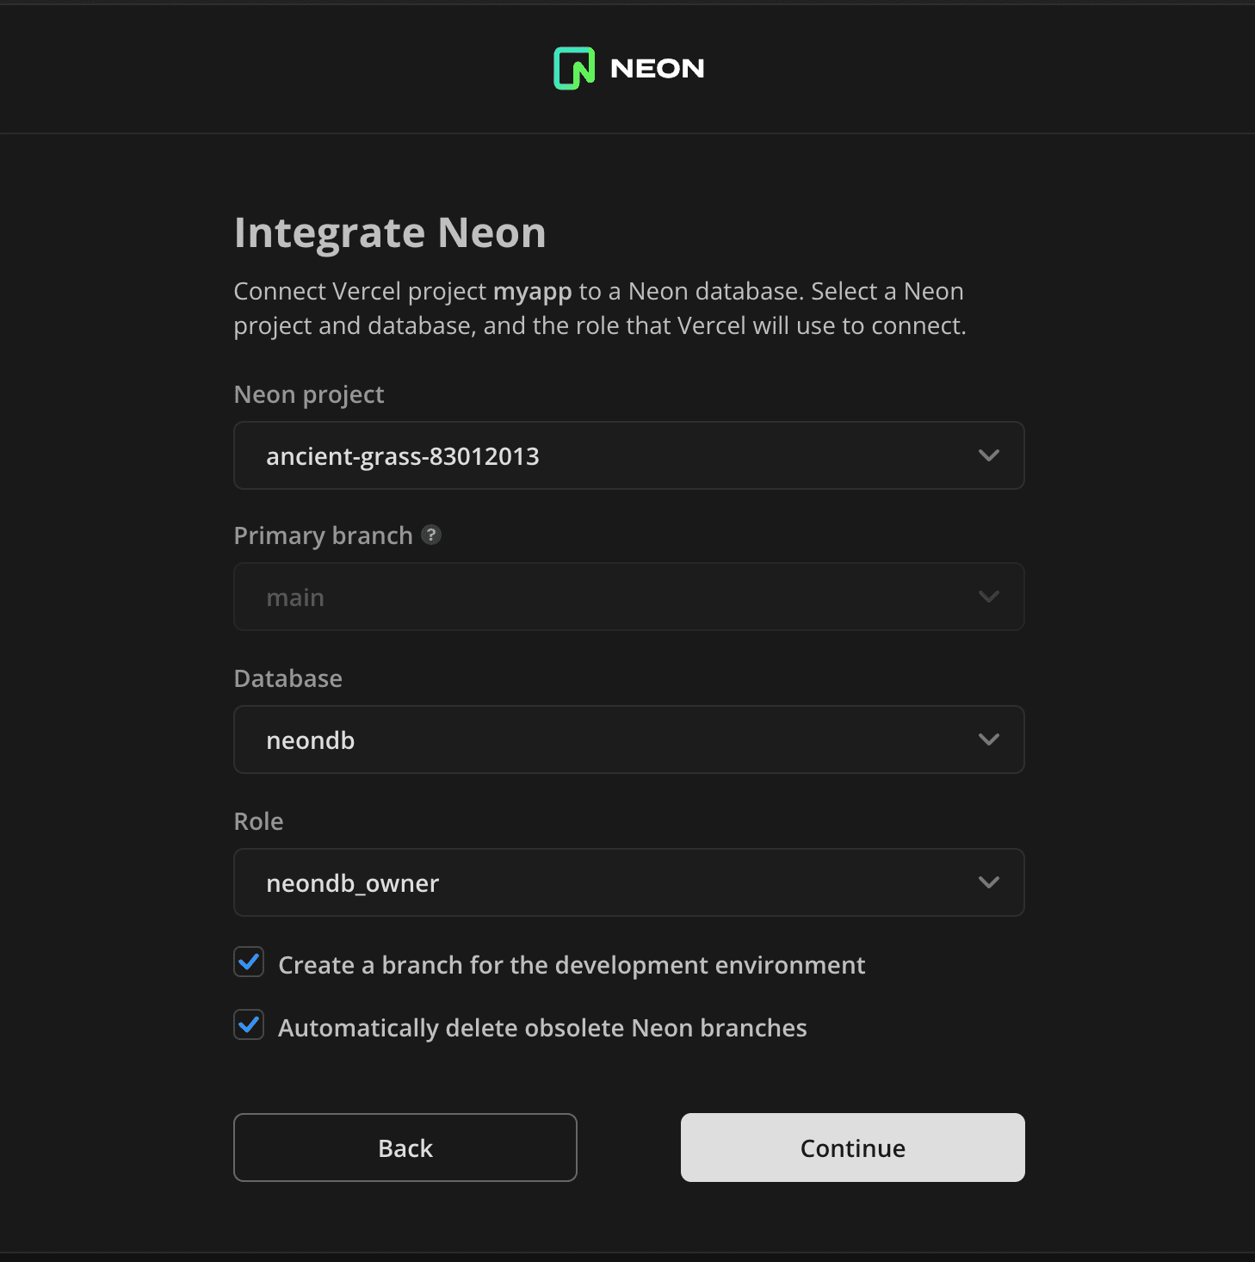This screenshot has width=1255, height=1262.
Task: Expand the main Primary branch dropdown
Action: click(x=628, y=596)
